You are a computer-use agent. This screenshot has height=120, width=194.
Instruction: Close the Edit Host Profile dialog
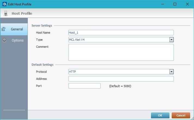tap(187, 4)
